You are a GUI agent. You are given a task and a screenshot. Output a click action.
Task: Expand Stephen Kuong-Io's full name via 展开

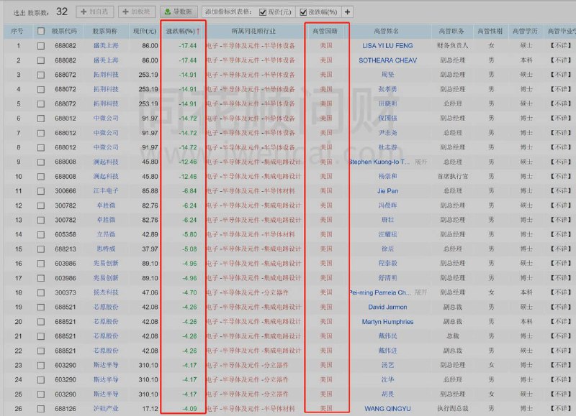[420, 162]
